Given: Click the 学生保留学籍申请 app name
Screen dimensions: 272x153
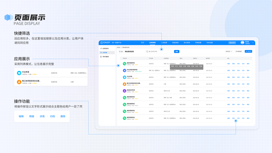Looking at the screenshot, I should [132, 70].
